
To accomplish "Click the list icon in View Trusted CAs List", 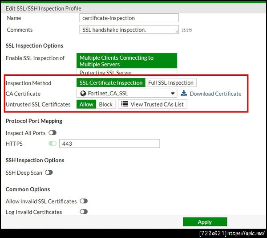I will click(125, 104).
